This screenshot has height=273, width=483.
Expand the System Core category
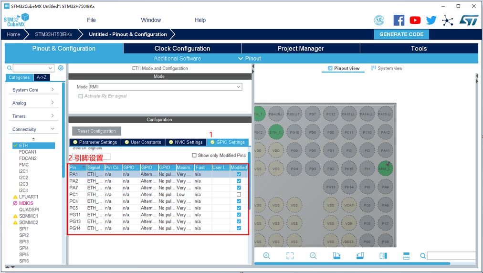pyautogui.click(x=33, y=90)
